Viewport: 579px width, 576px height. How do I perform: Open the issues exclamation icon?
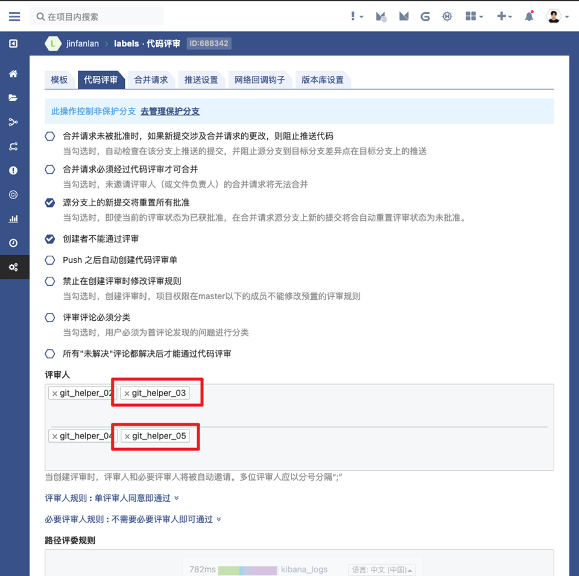click(x=13, y=169)
